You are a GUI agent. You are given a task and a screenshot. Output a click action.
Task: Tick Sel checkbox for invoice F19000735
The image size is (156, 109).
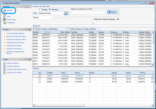(40, 76)
